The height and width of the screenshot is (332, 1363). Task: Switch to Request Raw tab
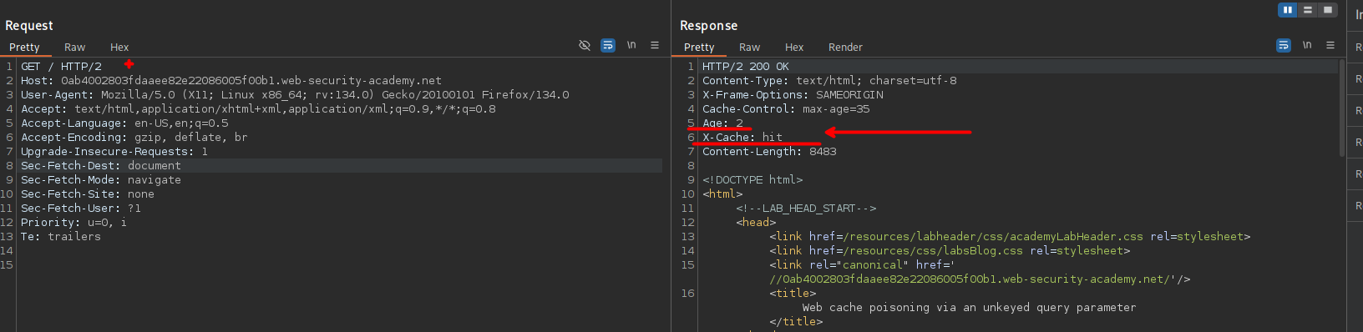coord(75,48)
